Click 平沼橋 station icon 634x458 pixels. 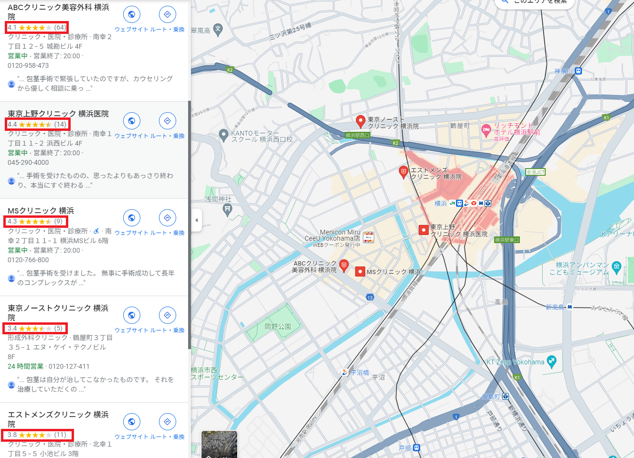[x=345, y=373]
